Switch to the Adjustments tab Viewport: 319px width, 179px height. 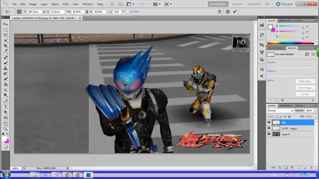(x=276, y=48)
